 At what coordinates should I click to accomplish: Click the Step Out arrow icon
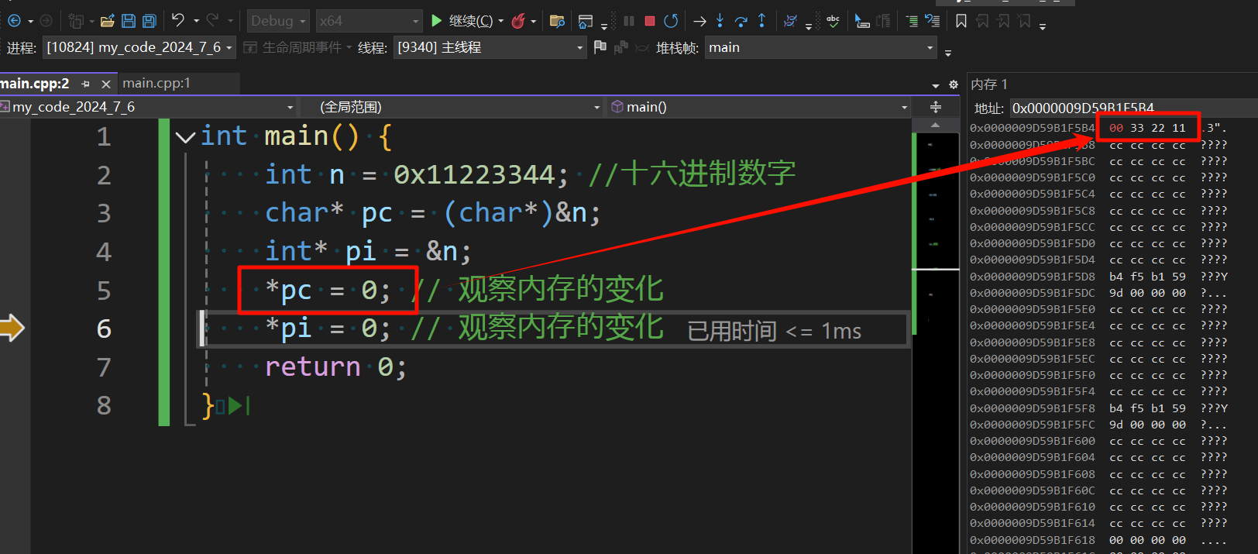click(x=762, y=21)
